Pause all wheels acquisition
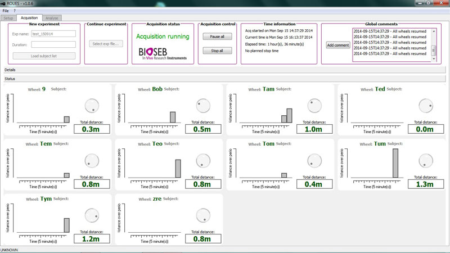The width and height of the screenshot is (450, 253). [x=217, y=37]
